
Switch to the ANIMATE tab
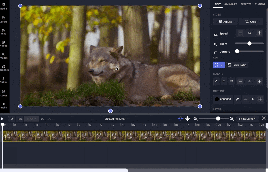[x=230, y=4]
